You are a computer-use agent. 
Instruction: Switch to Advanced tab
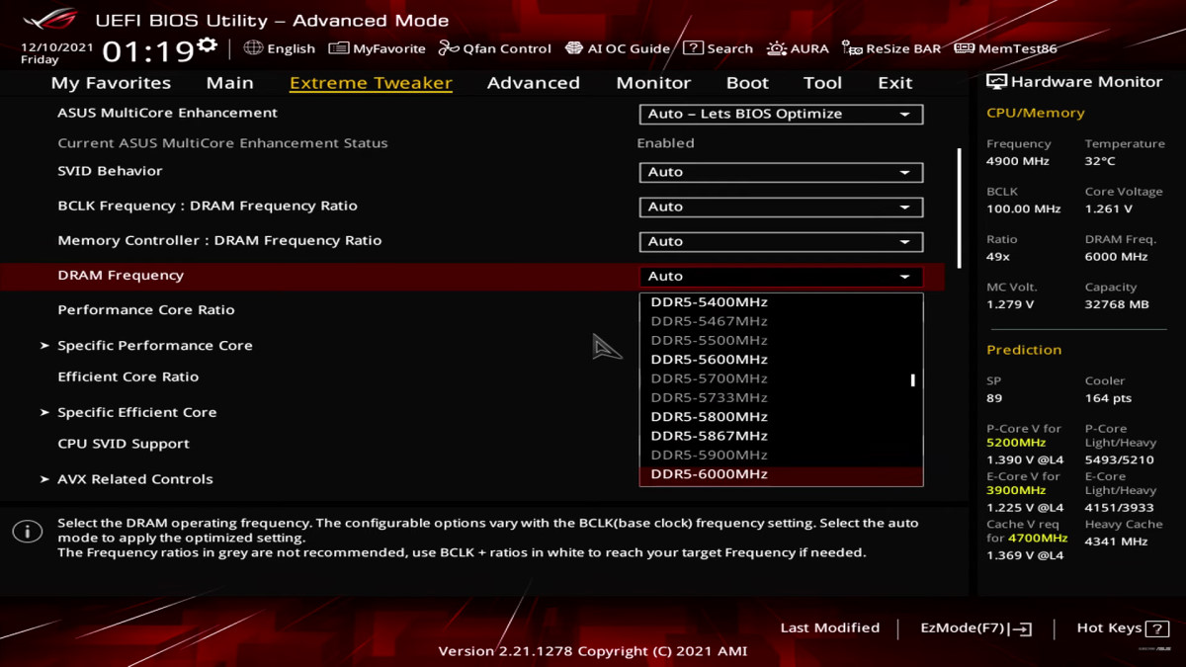534,83
